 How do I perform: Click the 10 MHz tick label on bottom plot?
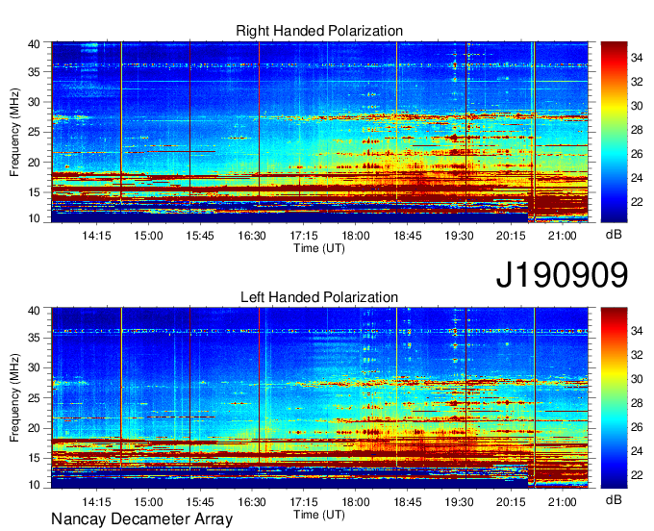click(x=34, y=485)
